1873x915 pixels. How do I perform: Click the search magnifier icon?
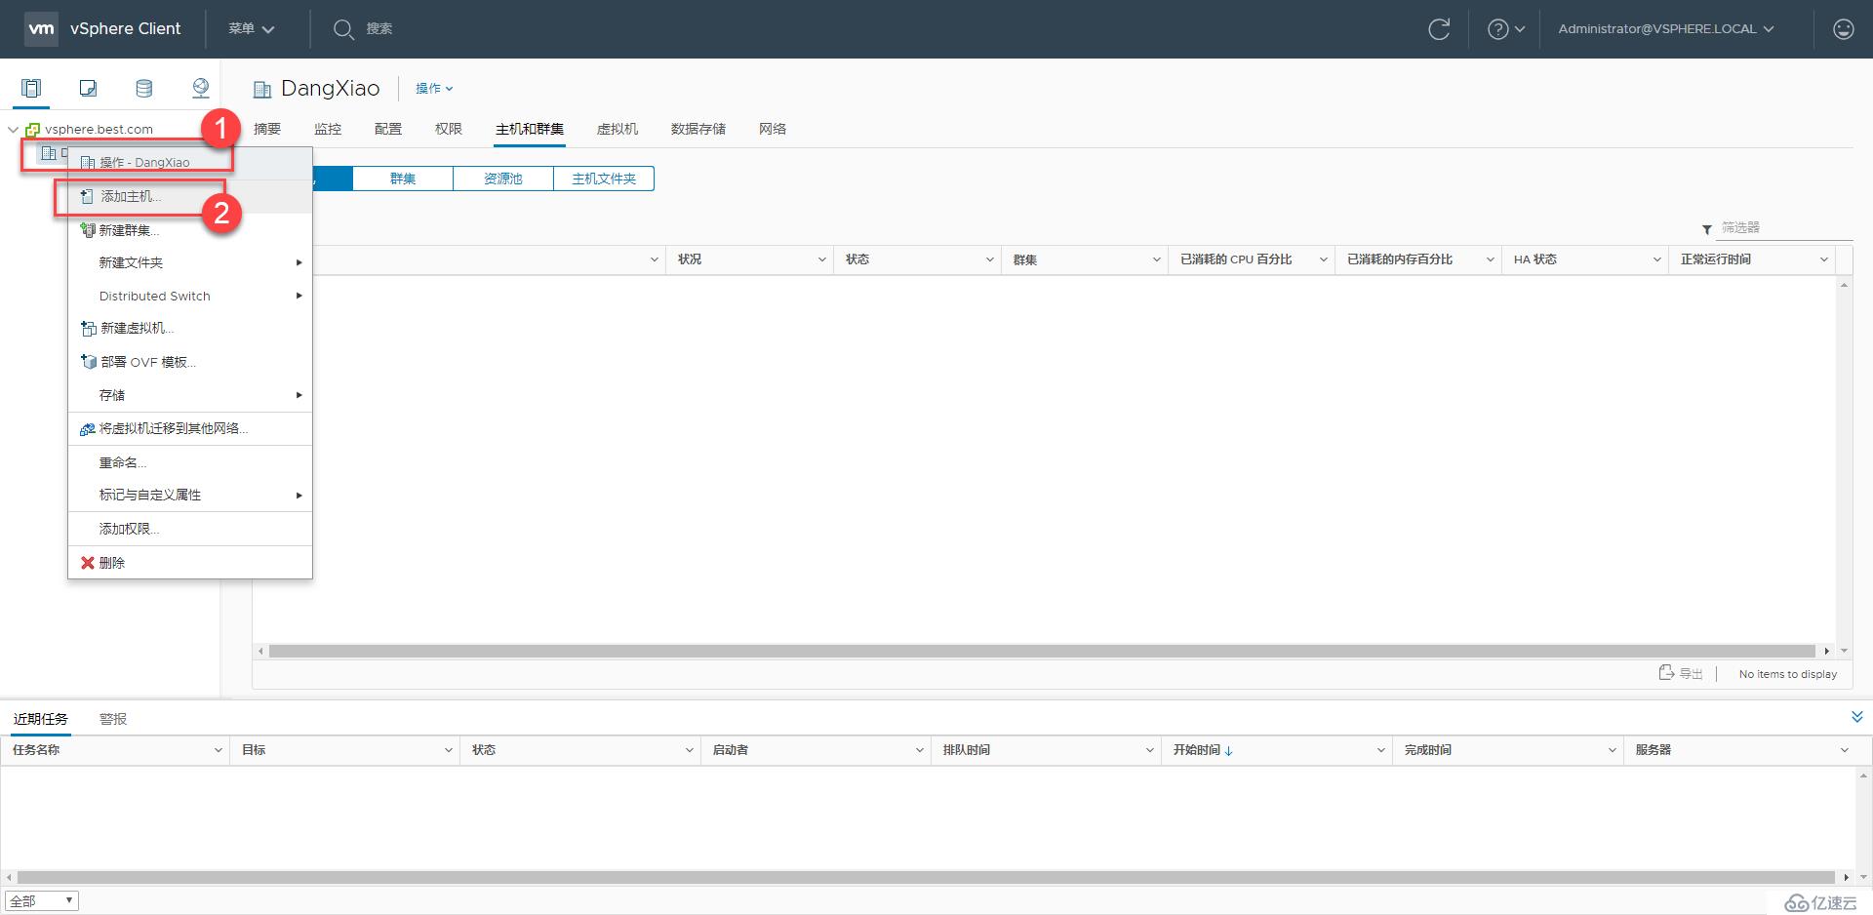(342, 29)
